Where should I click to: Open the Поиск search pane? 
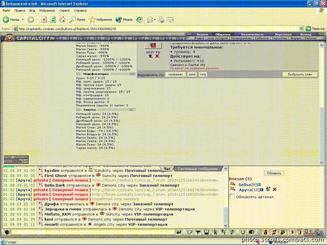[77, 20]
